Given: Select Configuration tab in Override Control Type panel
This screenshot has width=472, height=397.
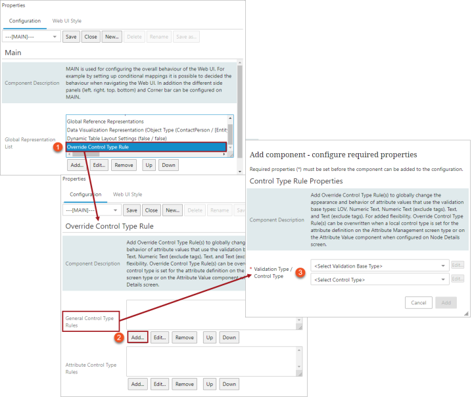Looking at the screenshot, I should click(x=85, y=195).
